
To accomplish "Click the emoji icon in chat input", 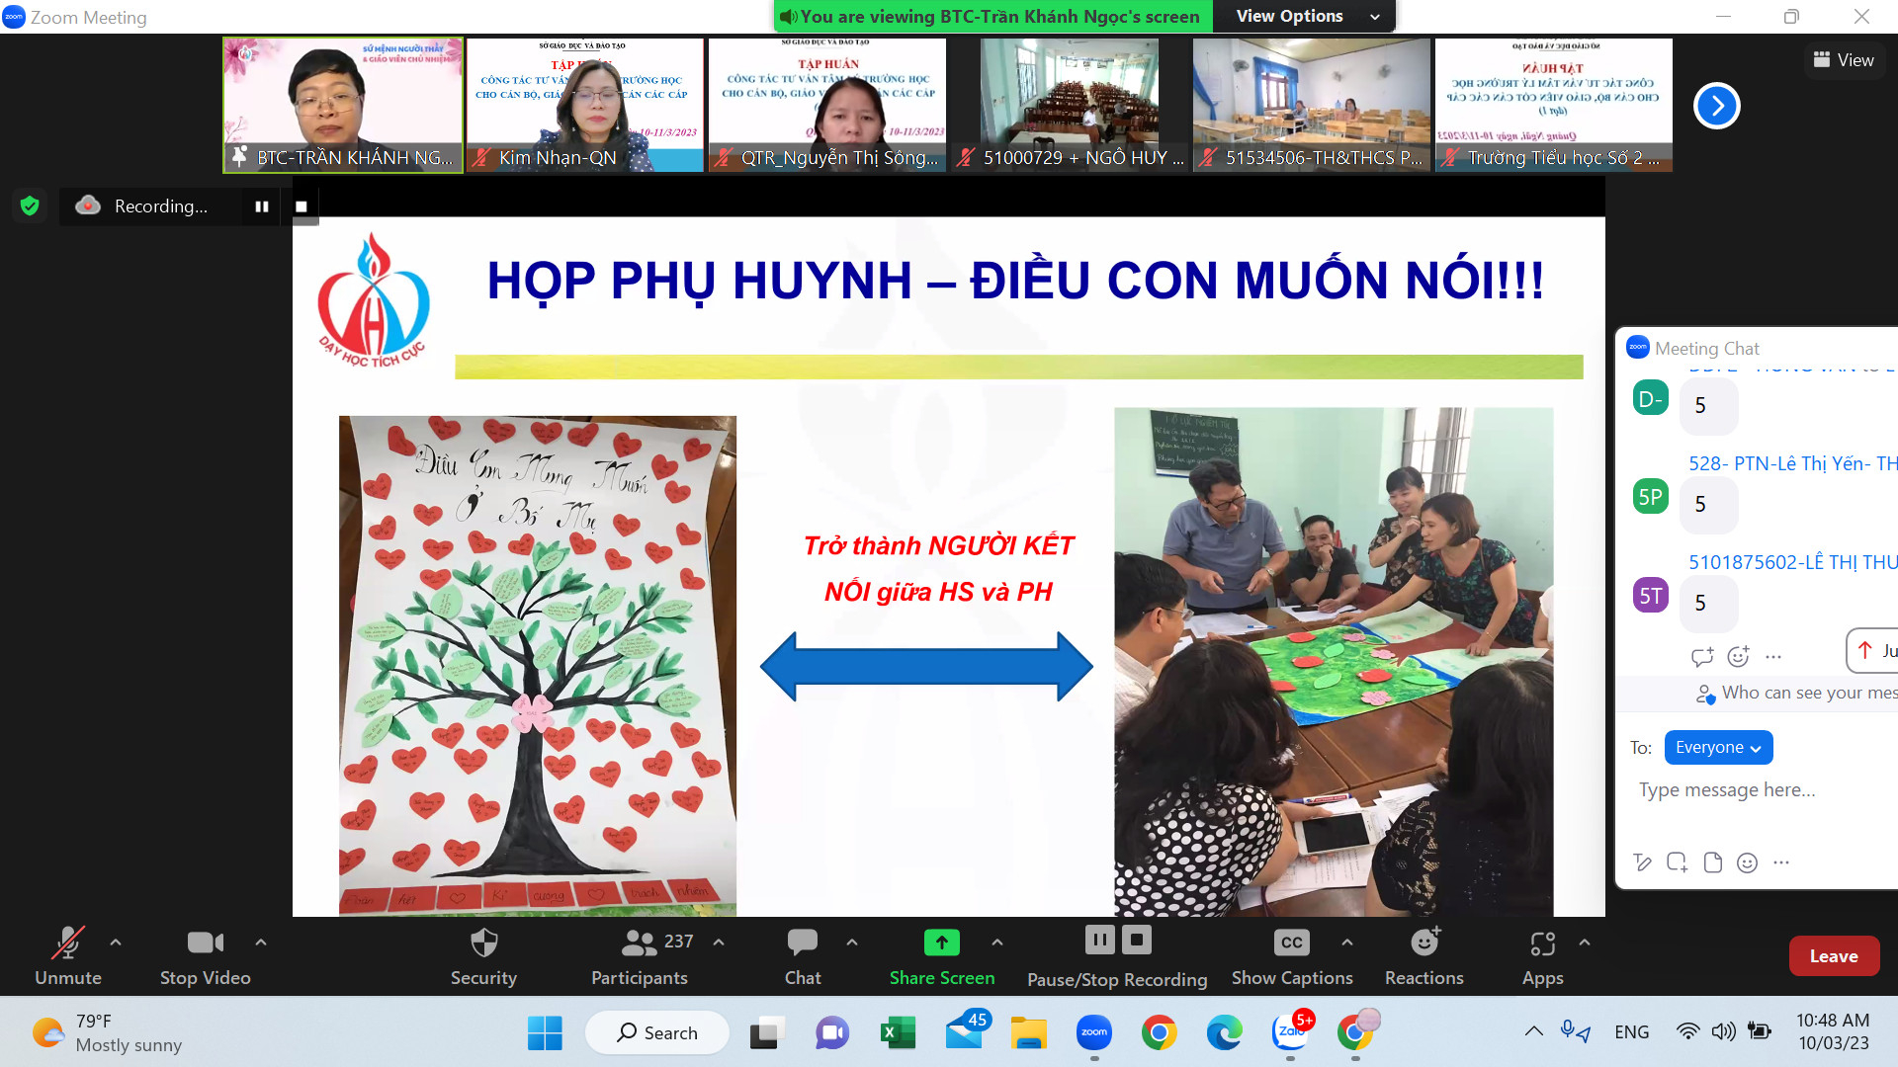I will [x=1747, y=862].
